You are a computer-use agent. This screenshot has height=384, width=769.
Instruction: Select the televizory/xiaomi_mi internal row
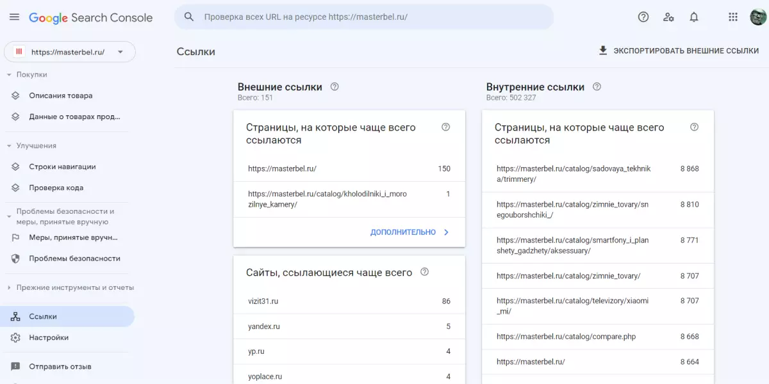click(598, 306)
